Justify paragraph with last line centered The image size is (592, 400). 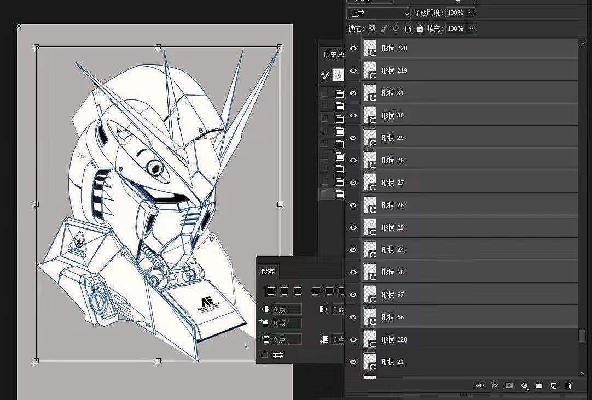(329, 291)
